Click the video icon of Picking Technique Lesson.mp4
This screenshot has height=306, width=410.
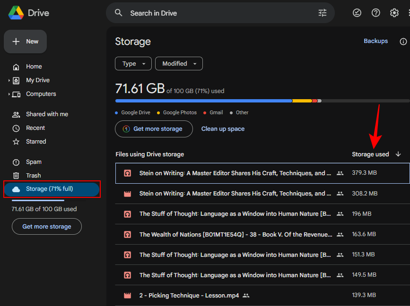127,296
